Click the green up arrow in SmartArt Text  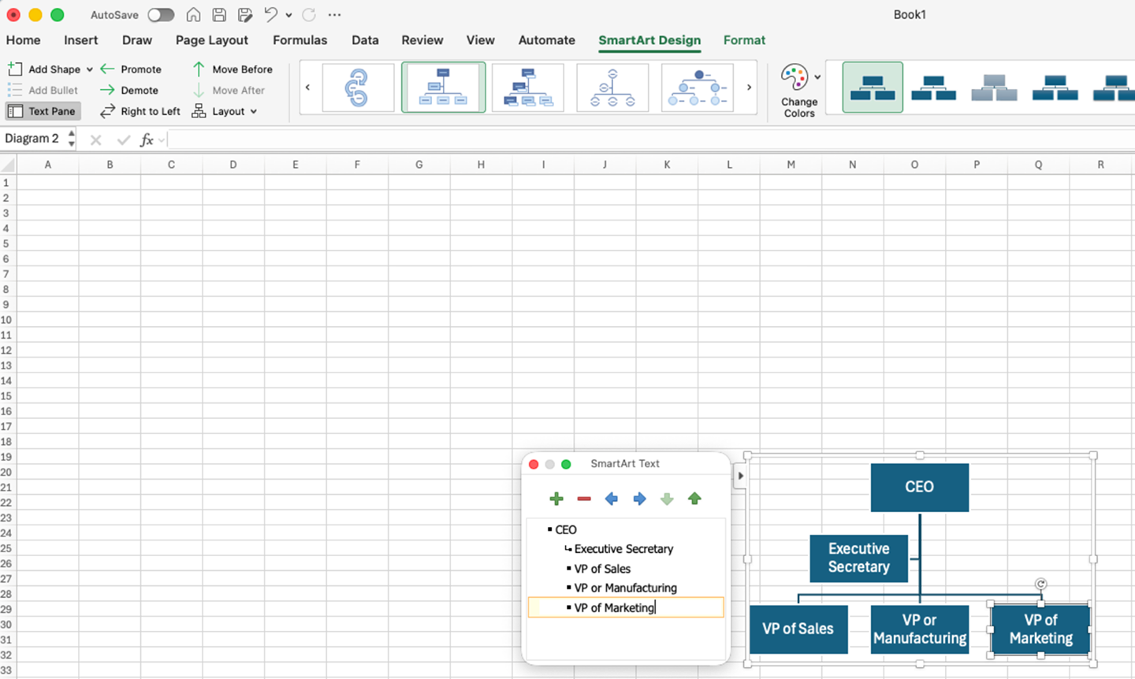[x=694, y=499]
